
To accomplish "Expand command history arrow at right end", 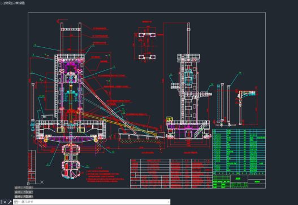I will [x=169, y=202].
